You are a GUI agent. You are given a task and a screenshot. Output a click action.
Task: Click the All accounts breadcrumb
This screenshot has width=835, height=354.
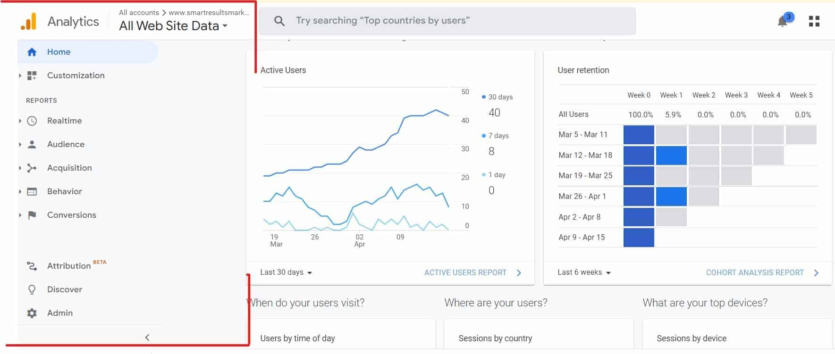click(x=139, y=13)
